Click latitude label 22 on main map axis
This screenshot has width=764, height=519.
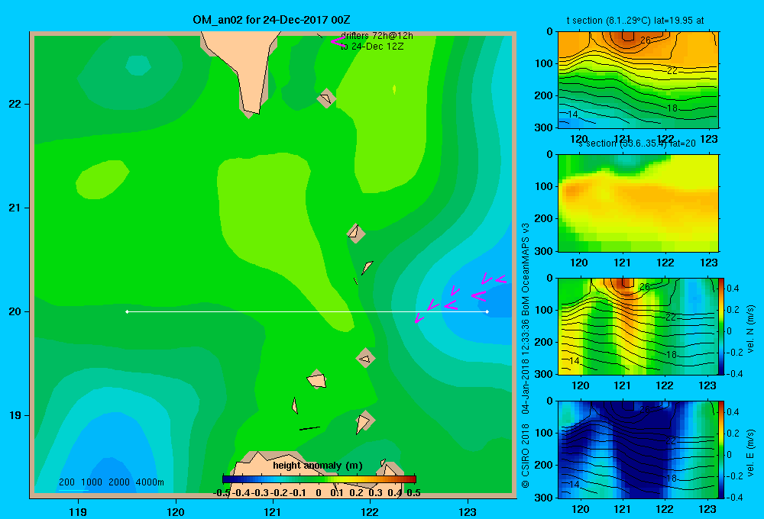(x=15, y=105)
